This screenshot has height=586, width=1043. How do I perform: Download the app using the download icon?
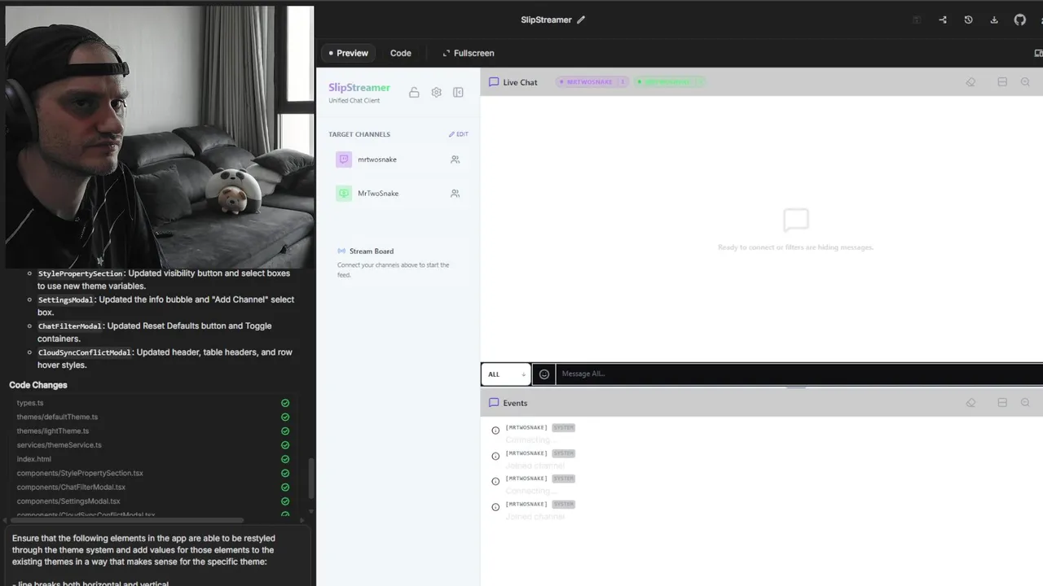point(994,20)
